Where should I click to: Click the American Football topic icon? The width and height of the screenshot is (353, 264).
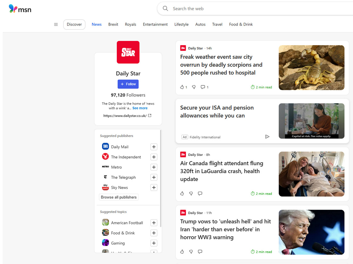tap(105, 222)
